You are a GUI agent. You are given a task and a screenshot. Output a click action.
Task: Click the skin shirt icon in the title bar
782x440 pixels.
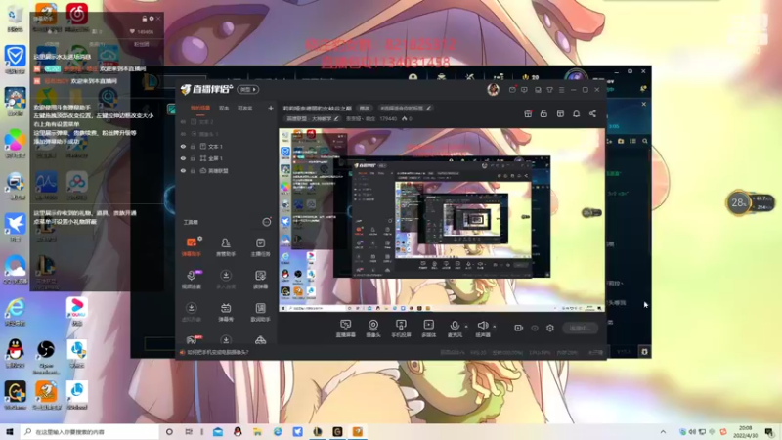(x=549, y=90)
